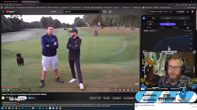This screenshot has height=110, width=197.
Task: Mute the video volume speaker
Action: (8, 90)
